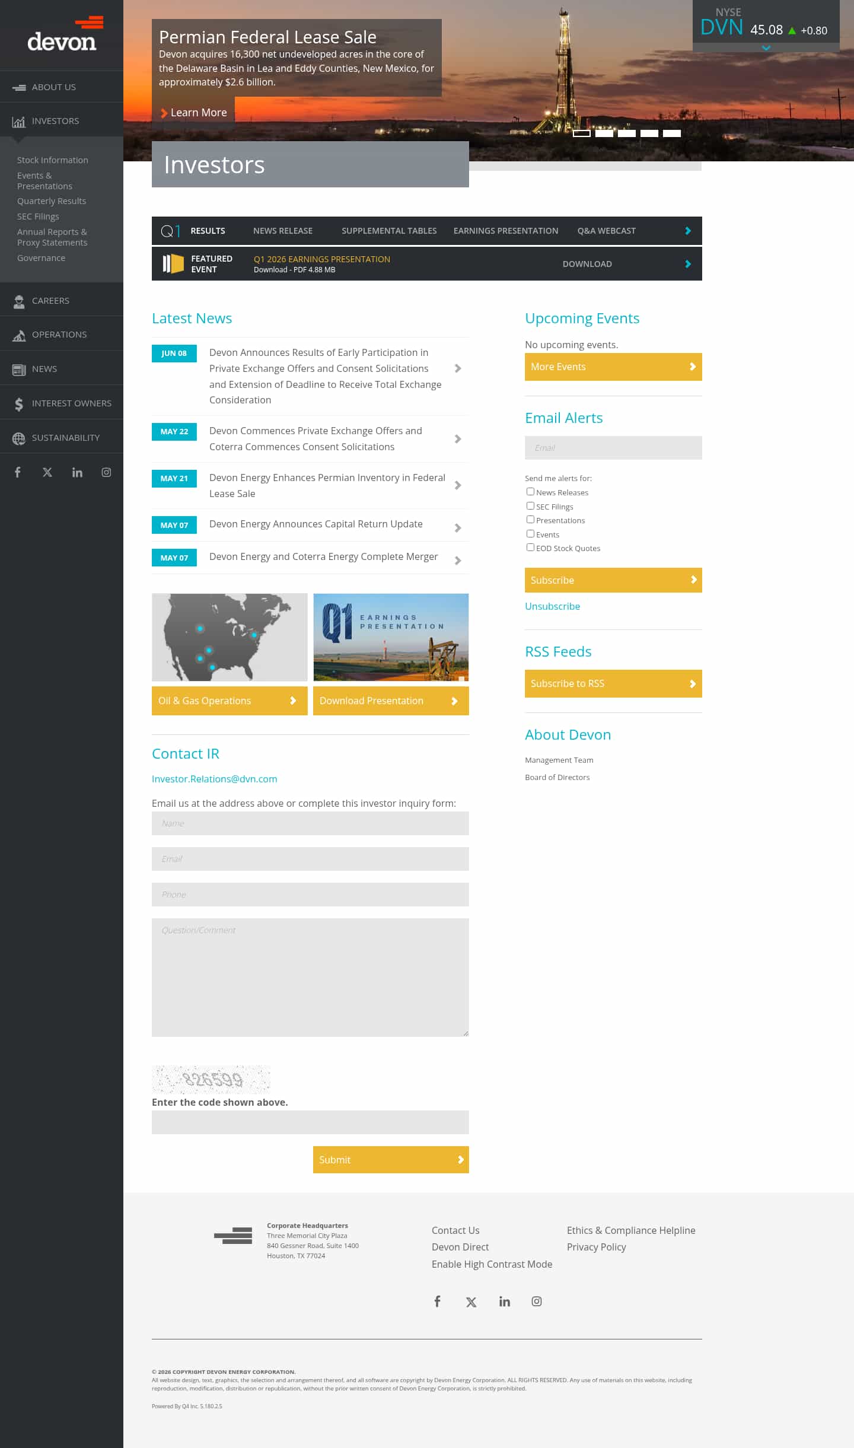Click the footer Devon bars logo
The width and height of the screenshot is (854, 1448).
(233, 1236)
